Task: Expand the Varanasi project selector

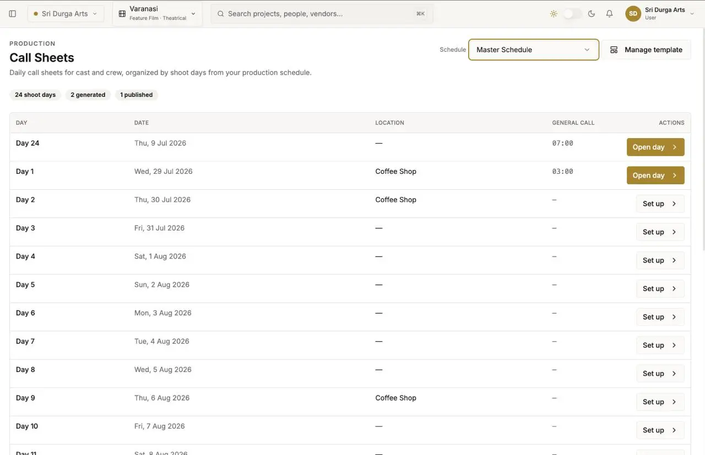Action: point(158,14)
